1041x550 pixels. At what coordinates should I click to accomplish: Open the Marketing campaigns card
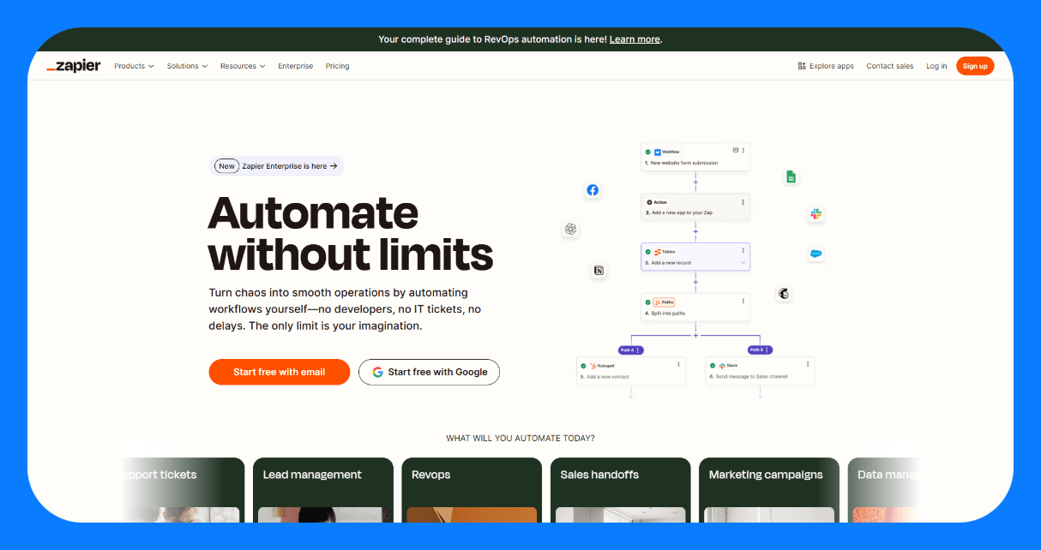coord(769,490)
